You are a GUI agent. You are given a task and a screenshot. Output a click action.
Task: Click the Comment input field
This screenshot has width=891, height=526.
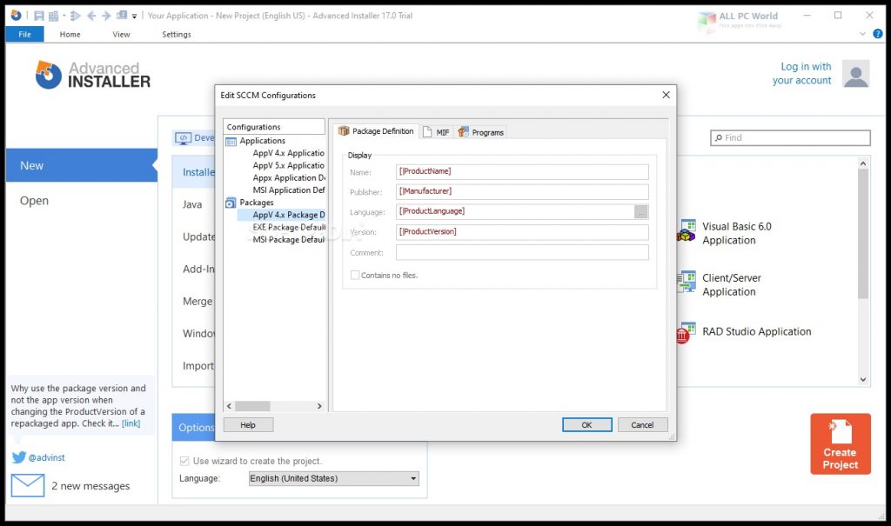[522, 252]
